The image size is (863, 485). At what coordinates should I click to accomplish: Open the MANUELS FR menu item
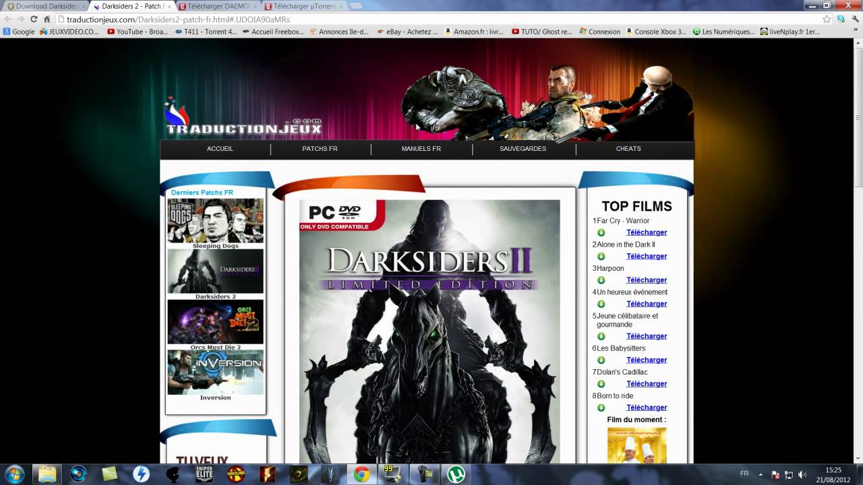pos(421,149)
